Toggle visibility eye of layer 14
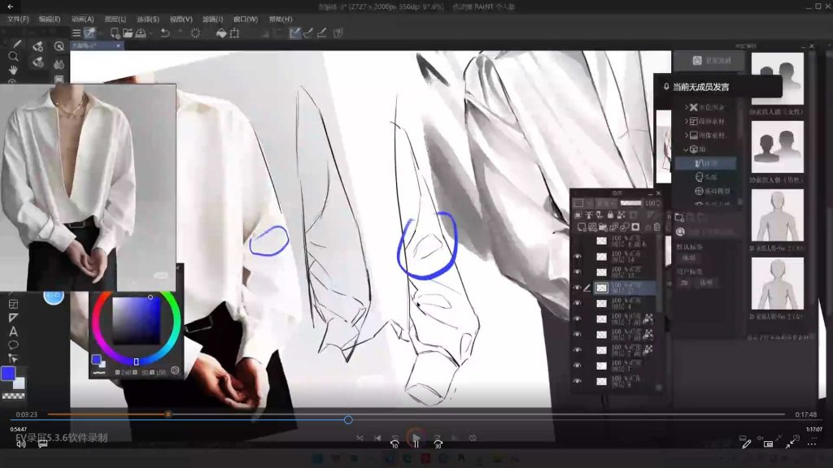Viewport: 833px width, 468px height. coord(577,256)
